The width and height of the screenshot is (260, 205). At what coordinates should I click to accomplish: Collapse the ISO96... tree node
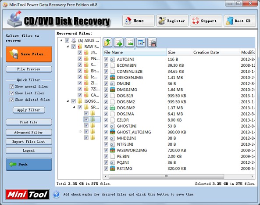tap(68, 101)
